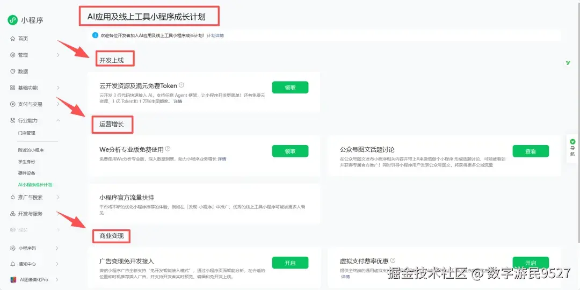Image resolution: width=580 pixels, height=290 pixels.
Task: Click the 数据 chart icon
Action: click(12, 71)
